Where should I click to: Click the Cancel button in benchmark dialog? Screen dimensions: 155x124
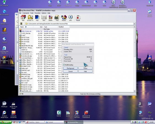(70, 71)
